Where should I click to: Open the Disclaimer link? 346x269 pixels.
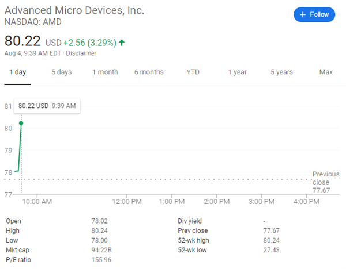(x=81, y=53)
